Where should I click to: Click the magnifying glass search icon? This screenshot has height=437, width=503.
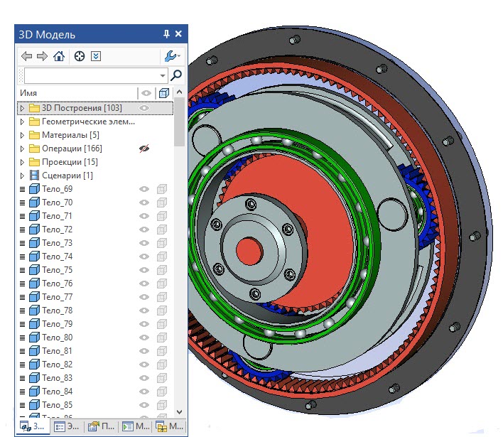pyautogui.click(x=176, y=75)
